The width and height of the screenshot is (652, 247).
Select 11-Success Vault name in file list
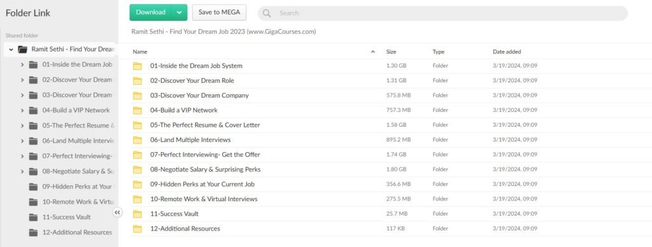(x=174, y=214)
